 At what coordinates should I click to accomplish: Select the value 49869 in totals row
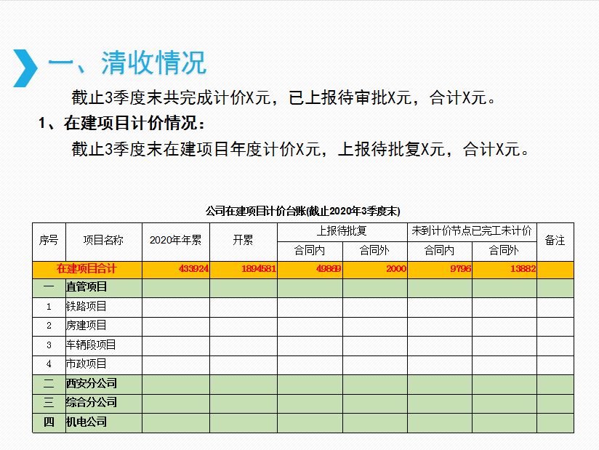[x=329, y=269]
